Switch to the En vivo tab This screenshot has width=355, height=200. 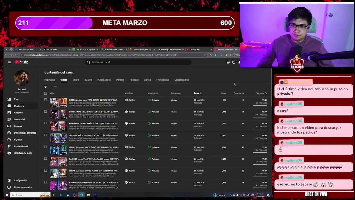[88, 80]
